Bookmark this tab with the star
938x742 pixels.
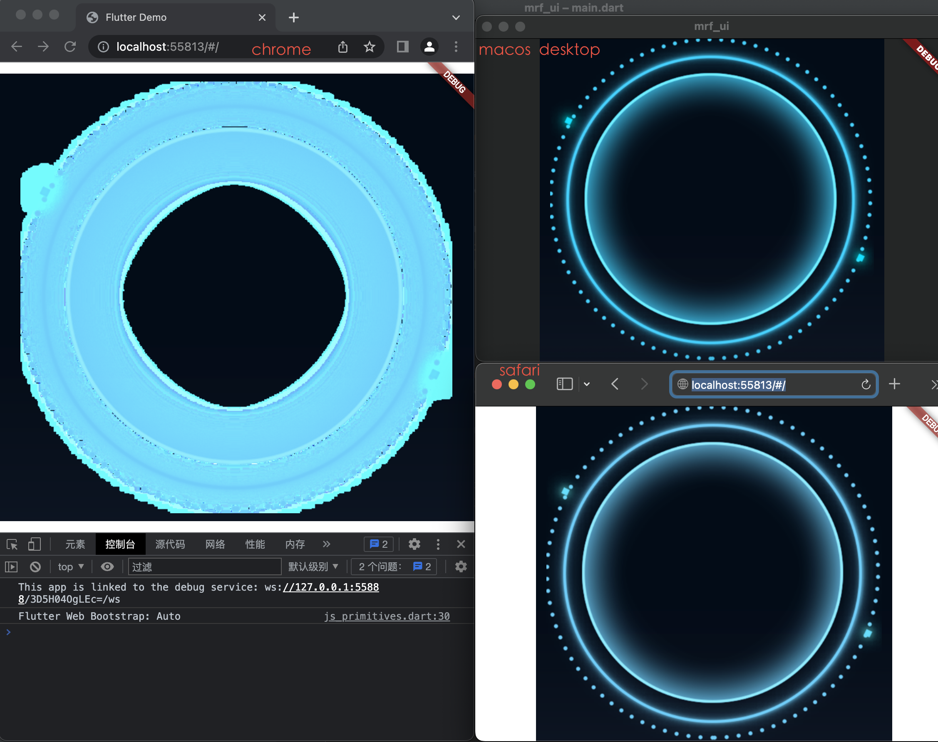click(370, 47)
